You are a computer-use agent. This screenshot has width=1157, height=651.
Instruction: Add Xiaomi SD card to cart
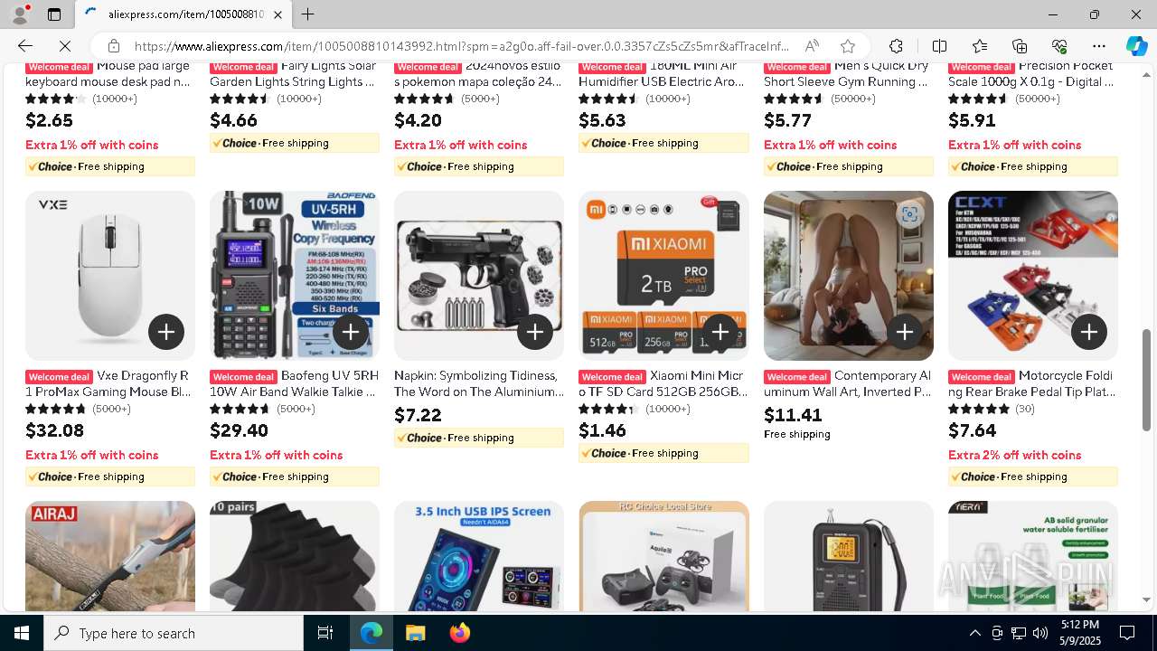click(720, 332)
